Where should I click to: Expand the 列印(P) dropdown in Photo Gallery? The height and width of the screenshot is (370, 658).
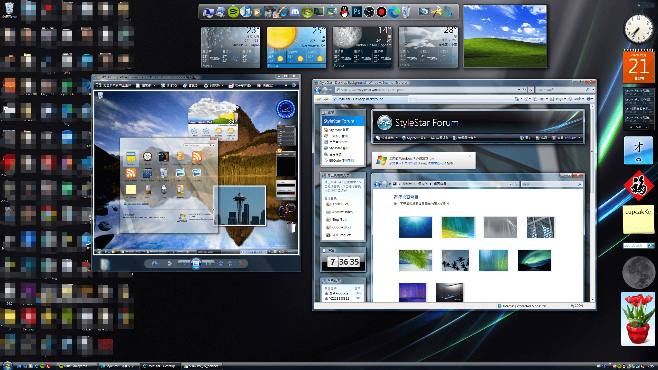[x=214, y=85]
